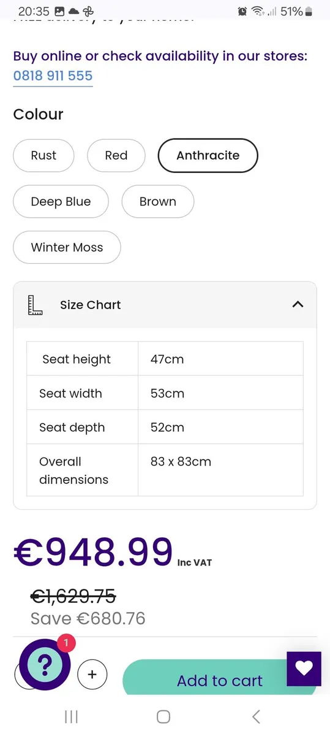Screen dimensions: 330x736
Task: Collapse the Size Chart chevron
Action: (x=298, y=304)
